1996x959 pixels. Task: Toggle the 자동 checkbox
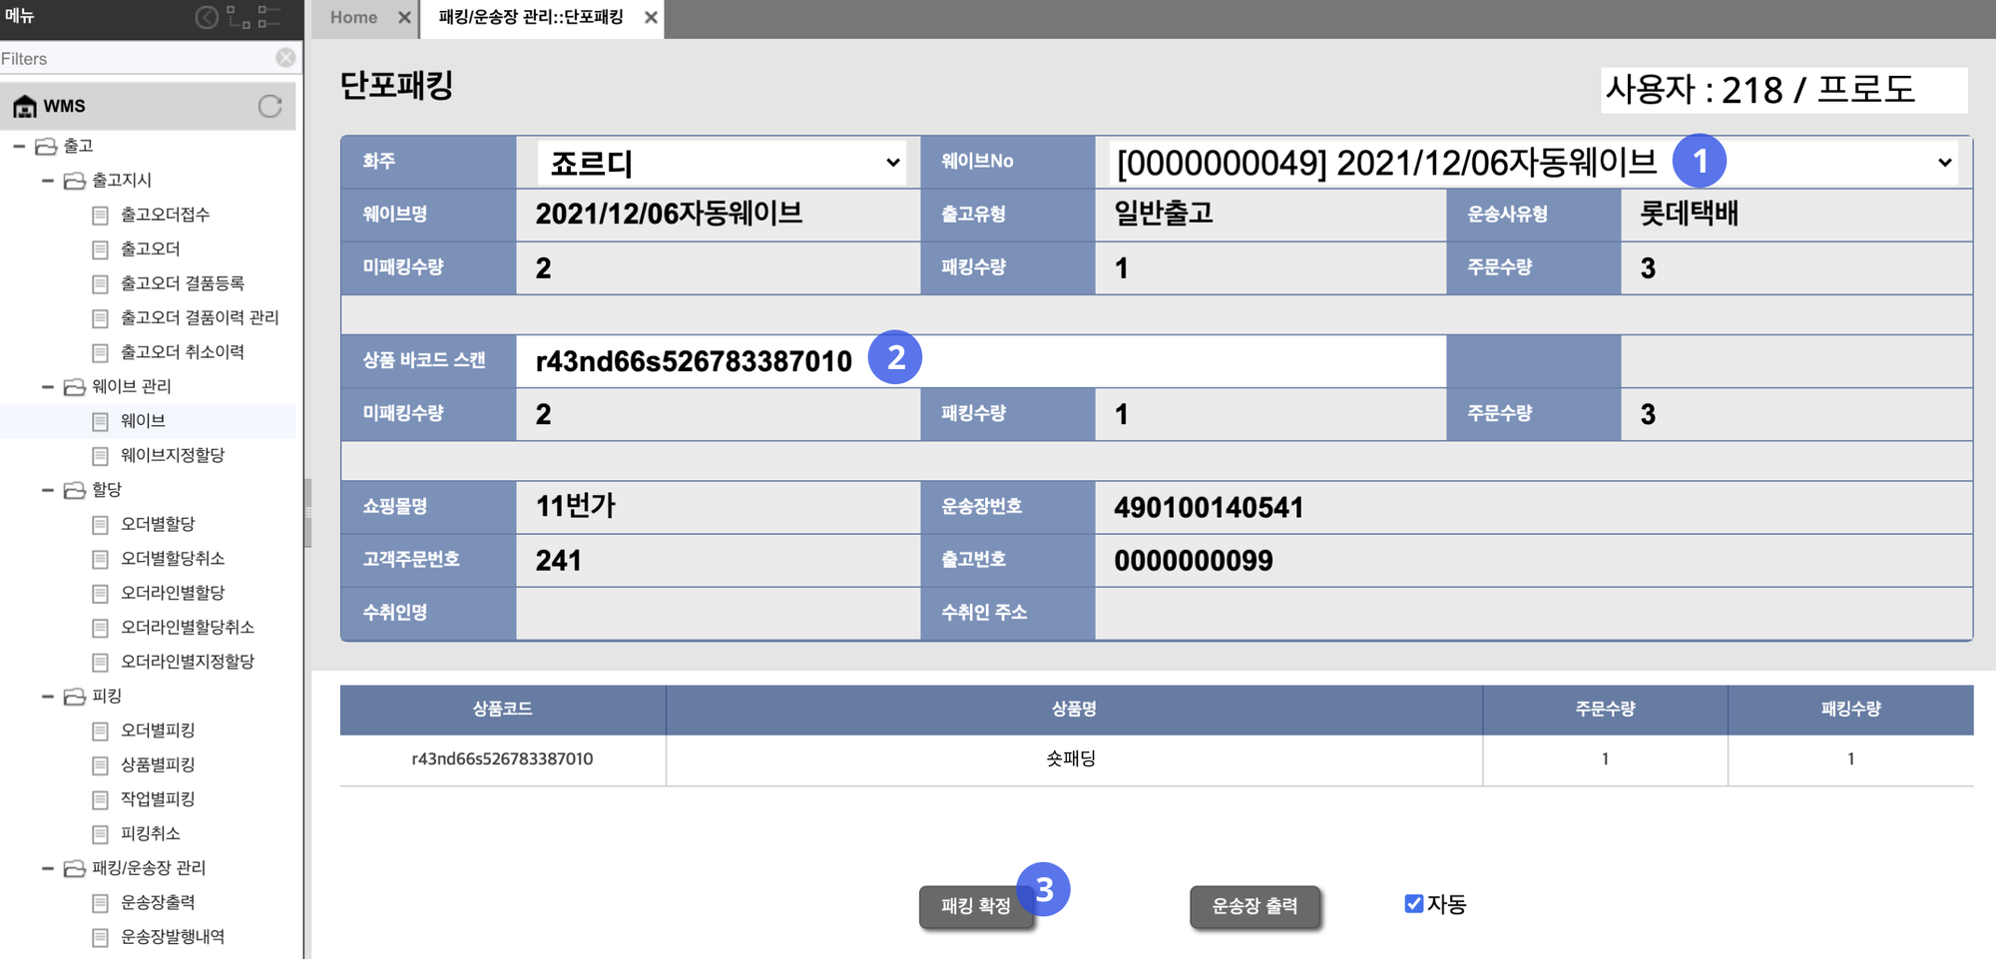coord(1413,904)
